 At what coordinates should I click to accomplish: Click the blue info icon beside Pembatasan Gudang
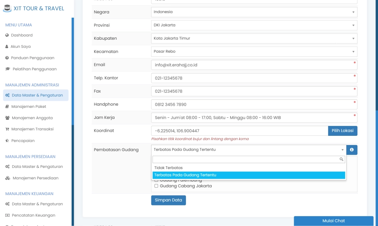351,150
